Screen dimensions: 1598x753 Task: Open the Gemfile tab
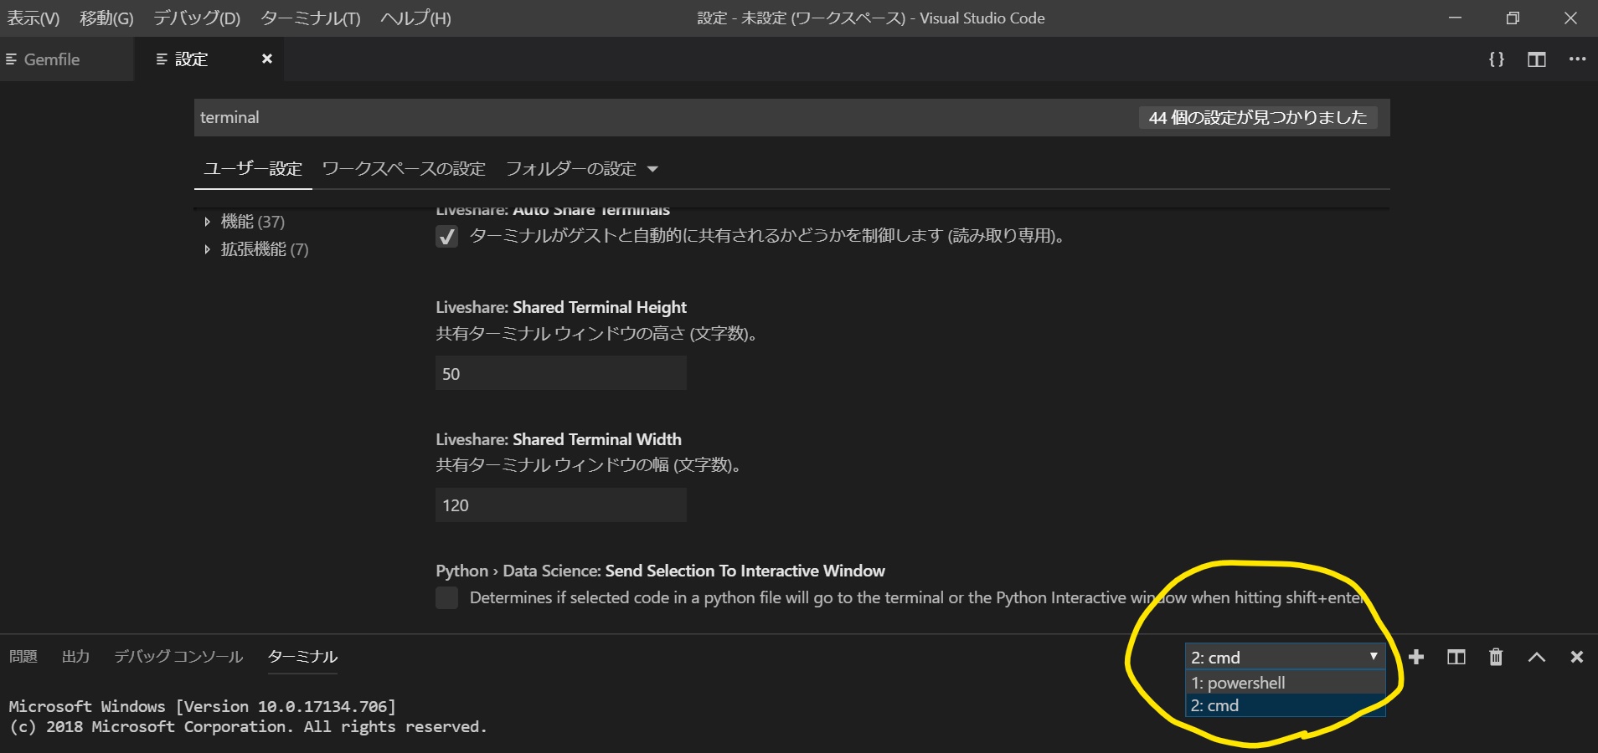pos(52,59)
